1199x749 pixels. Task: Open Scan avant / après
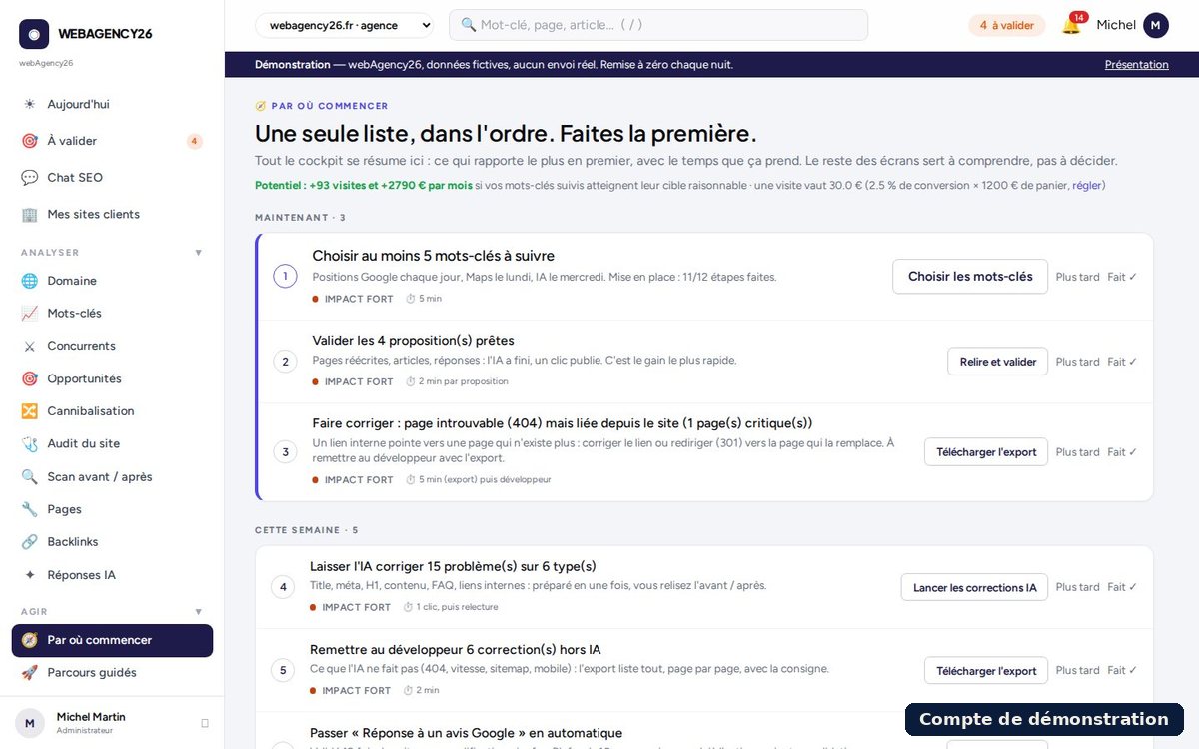tap(112, 477)
